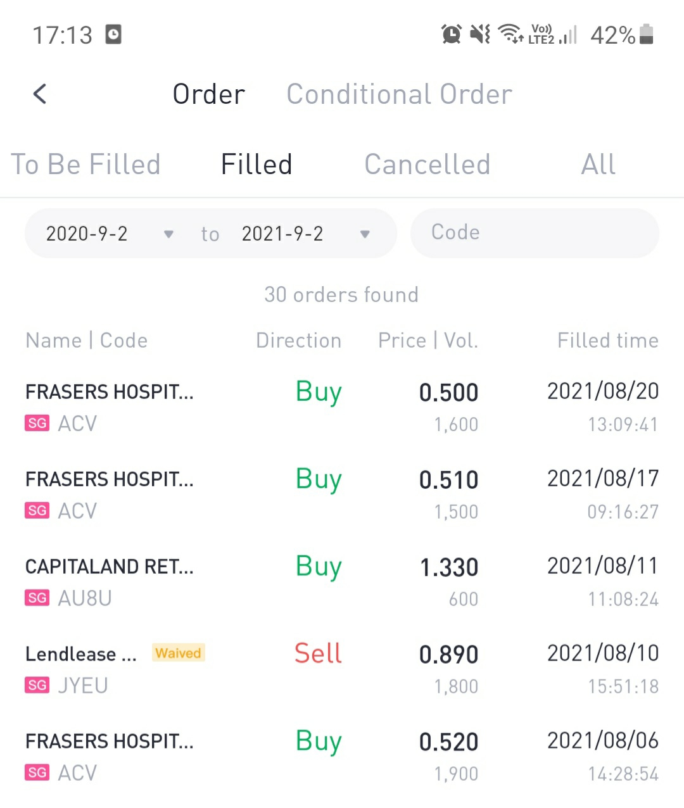Viewport: 684px width, 808px height.
Task: Tap the SG market badge beside JYEU
Action: [x=37, y=685]
